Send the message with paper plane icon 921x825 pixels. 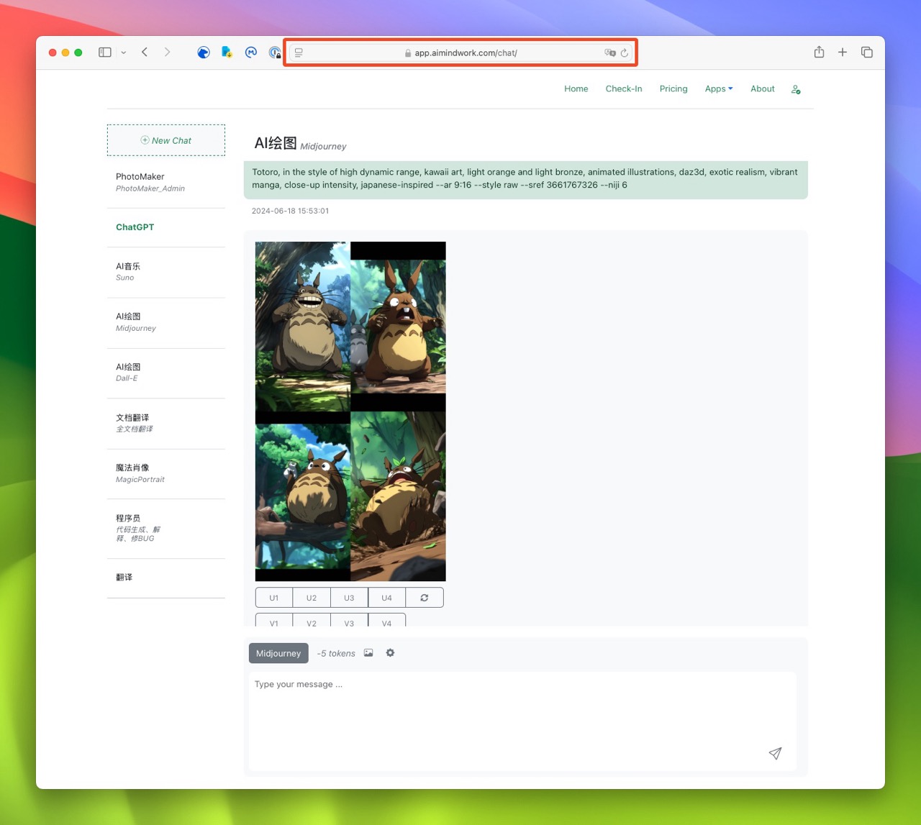775,753
